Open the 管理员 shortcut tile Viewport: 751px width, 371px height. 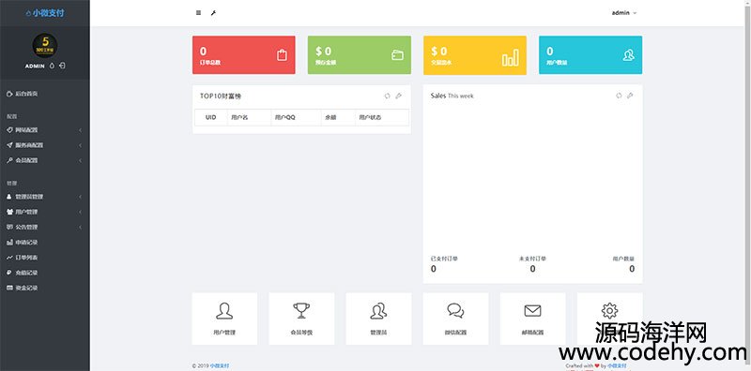click(378, 319)
